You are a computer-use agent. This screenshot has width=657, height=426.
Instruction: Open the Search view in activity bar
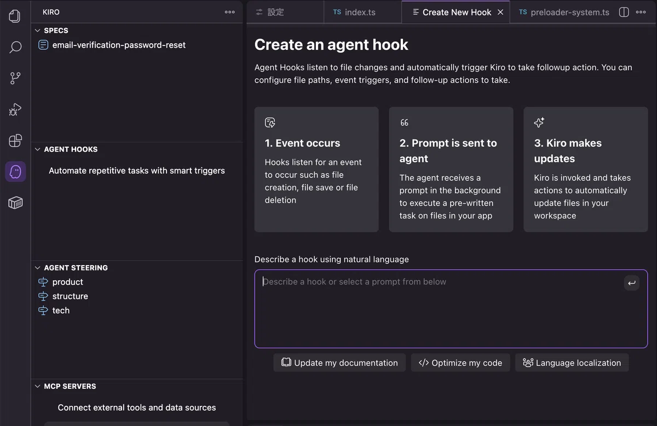pos(15,47)
